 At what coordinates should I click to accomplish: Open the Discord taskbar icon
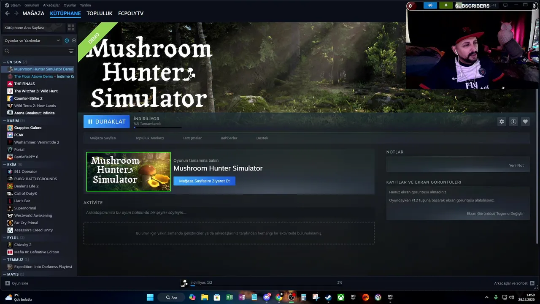[x=267, y=297]
